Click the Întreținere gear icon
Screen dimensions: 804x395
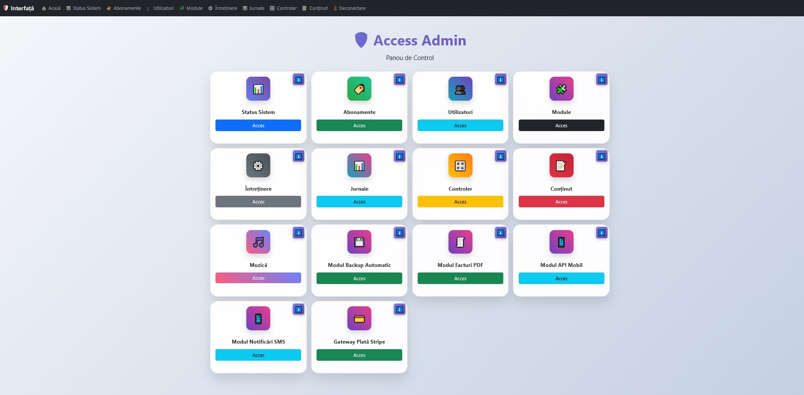click(258, 165)
